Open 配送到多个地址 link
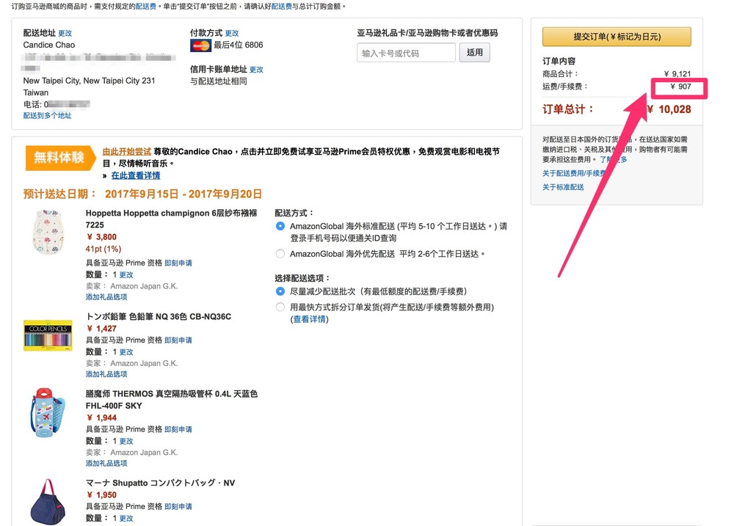Image resolution: width=734 pixels, height=526 pixels. click(x=47, y=116)
